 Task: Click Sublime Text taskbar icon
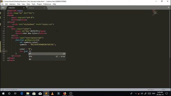46,94
